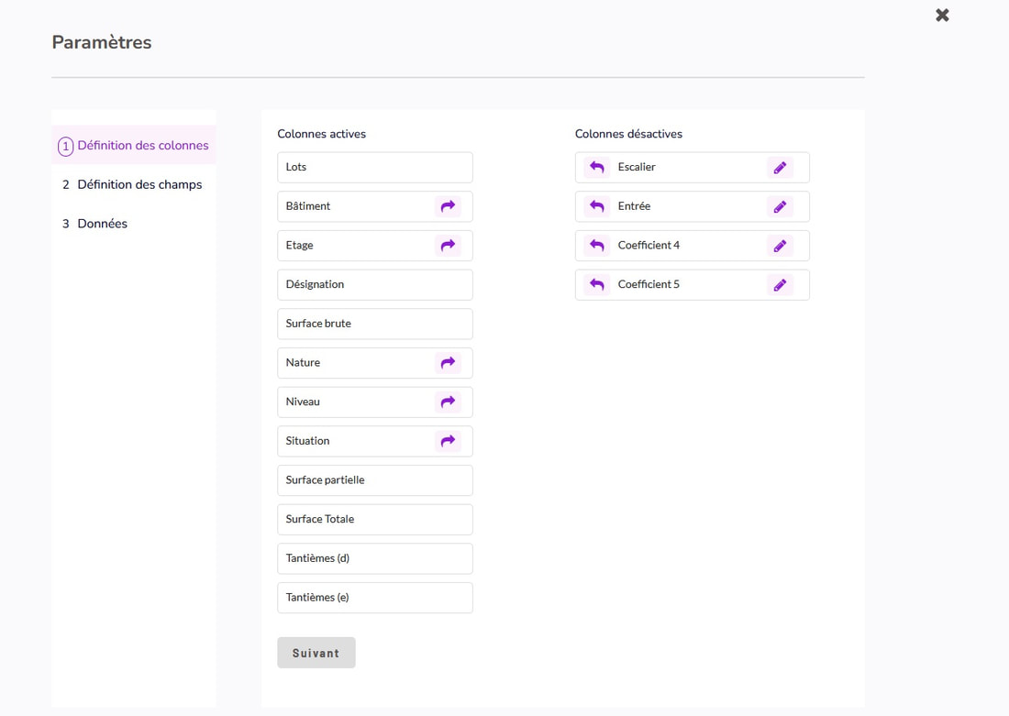Open the Données step
Viewport: 1009px width, 716px height.
102,224
